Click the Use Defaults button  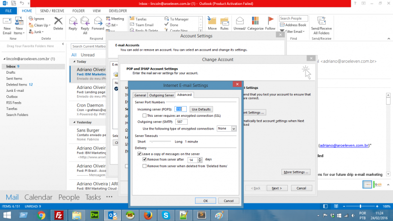[201, 109]
